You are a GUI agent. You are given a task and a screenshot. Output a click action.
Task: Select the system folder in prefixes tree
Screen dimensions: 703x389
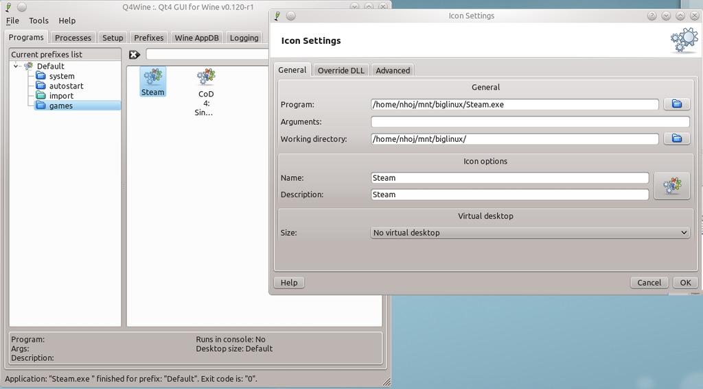pyautogui.click(x=61, y=76)
